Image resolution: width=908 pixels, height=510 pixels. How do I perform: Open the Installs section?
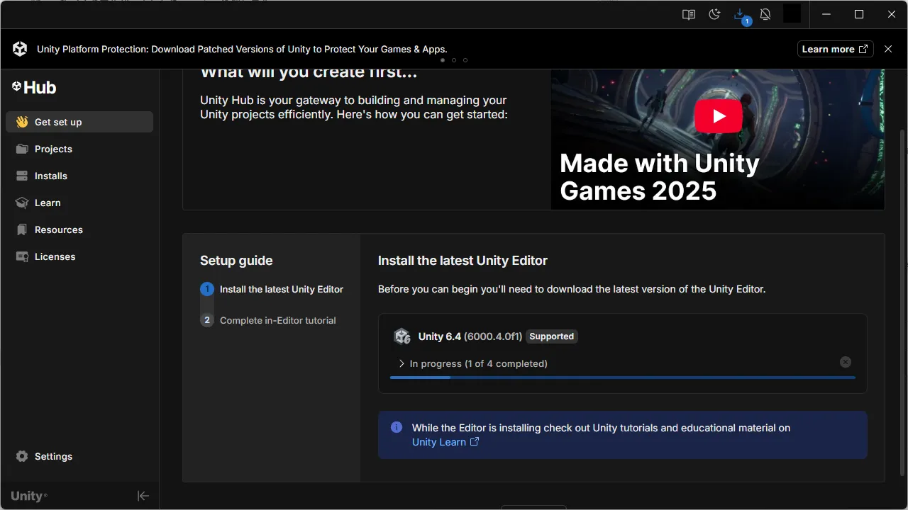[50, 176]
